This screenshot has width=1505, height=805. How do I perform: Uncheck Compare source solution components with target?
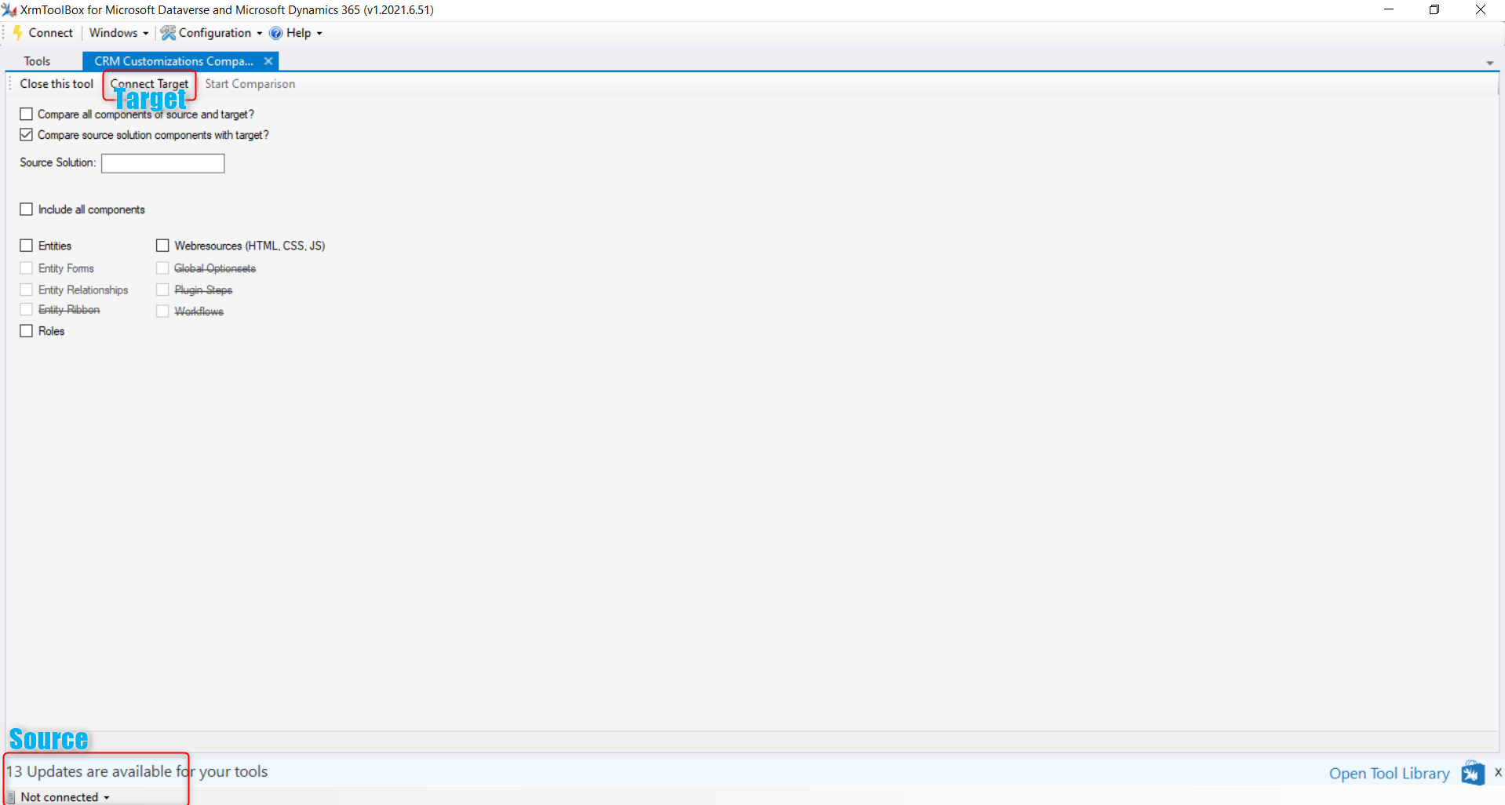click(26, 135)
